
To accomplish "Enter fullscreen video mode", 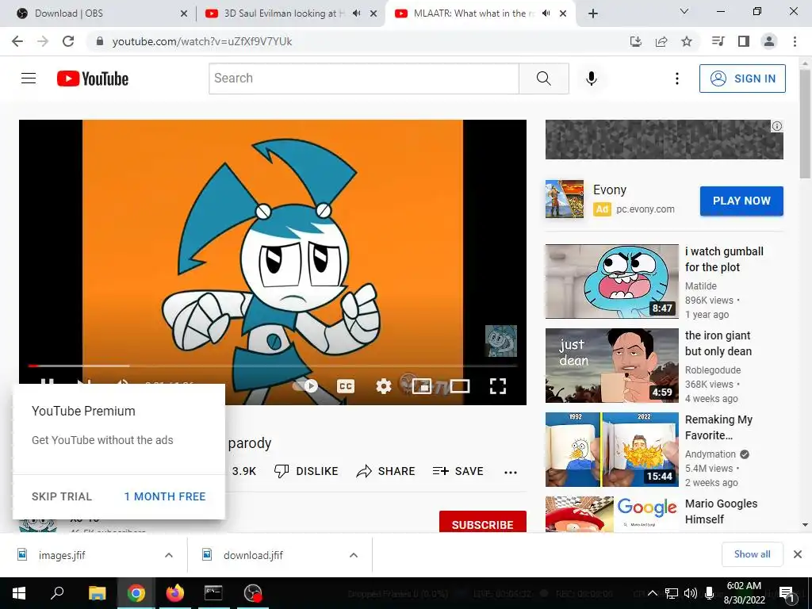I will [498, 386].
